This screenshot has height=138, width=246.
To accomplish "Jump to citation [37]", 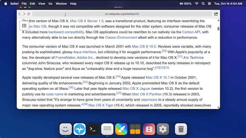I will point(119,93).
